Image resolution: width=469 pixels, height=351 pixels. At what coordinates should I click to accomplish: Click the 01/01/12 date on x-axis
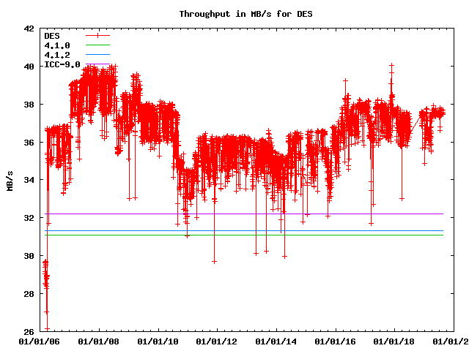click(218, 341)
